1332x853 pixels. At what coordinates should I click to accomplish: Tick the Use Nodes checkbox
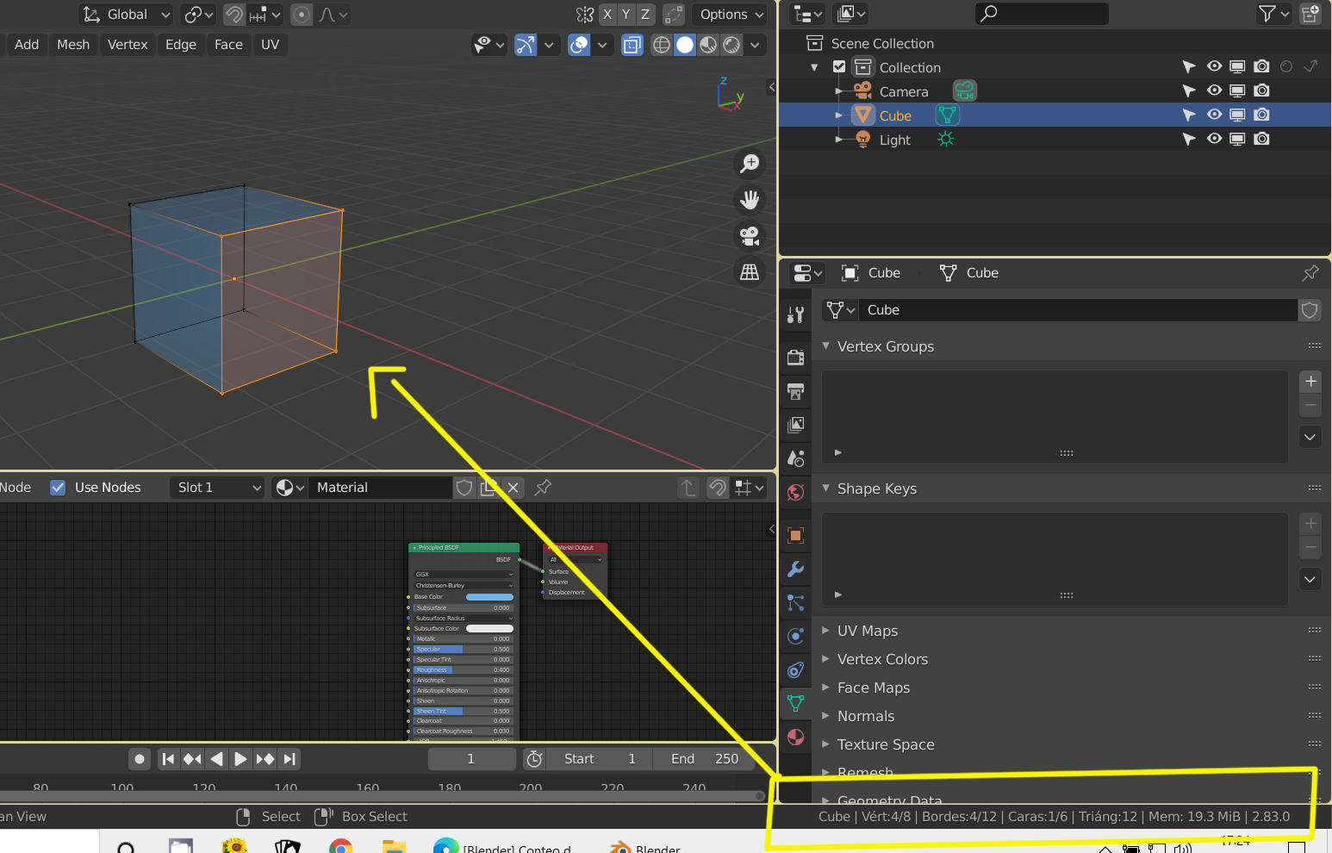click(58, 488)
